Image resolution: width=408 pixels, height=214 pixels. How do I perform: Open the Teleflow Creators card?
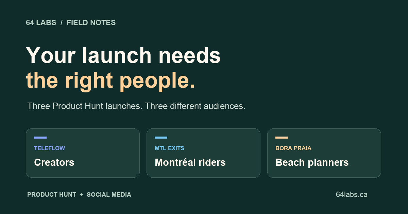pyautogui.click(x=83, y=153)
